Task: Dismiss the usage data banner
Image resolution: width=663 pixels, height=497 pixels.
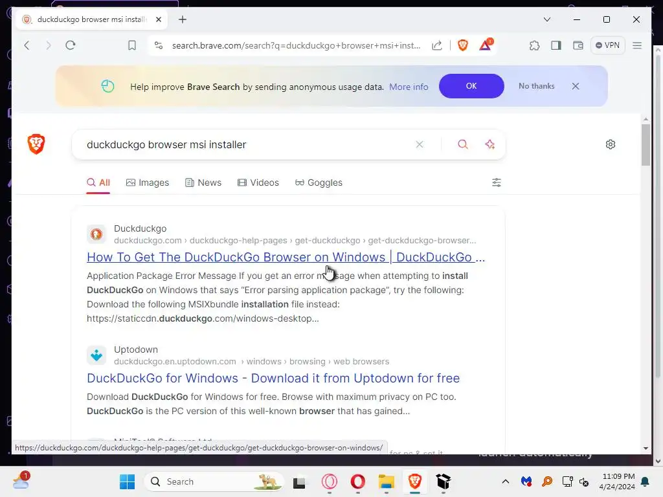Action: click(x=576, y=86)
